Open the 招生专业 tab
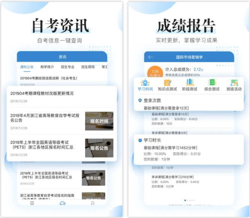Image resolution: width=250 pixels, height=218 pixels. click(68, 67)
